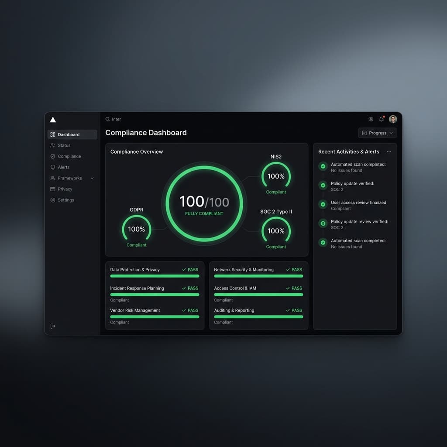Open the Compliance menu item
447x447 pixels.
pyautogui.click(x=72, y=156)
